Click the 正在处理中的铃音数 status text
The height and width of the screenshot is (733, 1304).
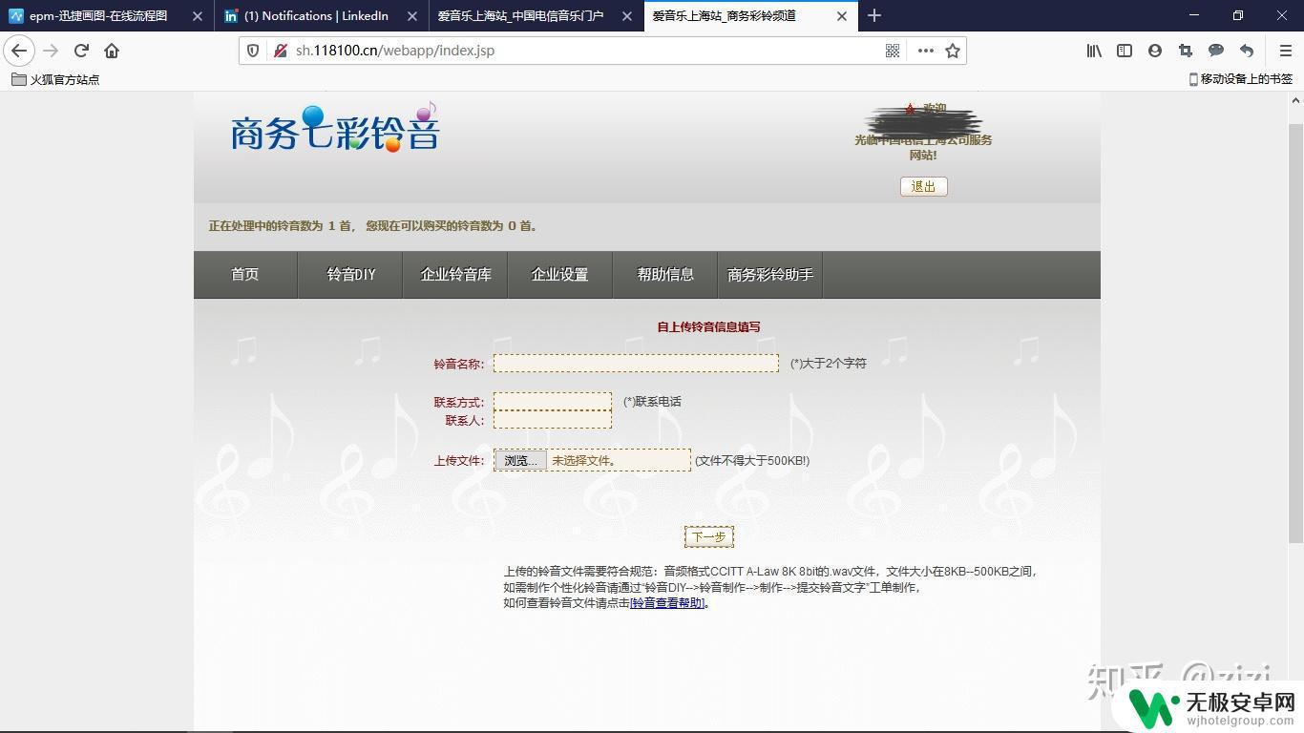(x=373, y=226)
